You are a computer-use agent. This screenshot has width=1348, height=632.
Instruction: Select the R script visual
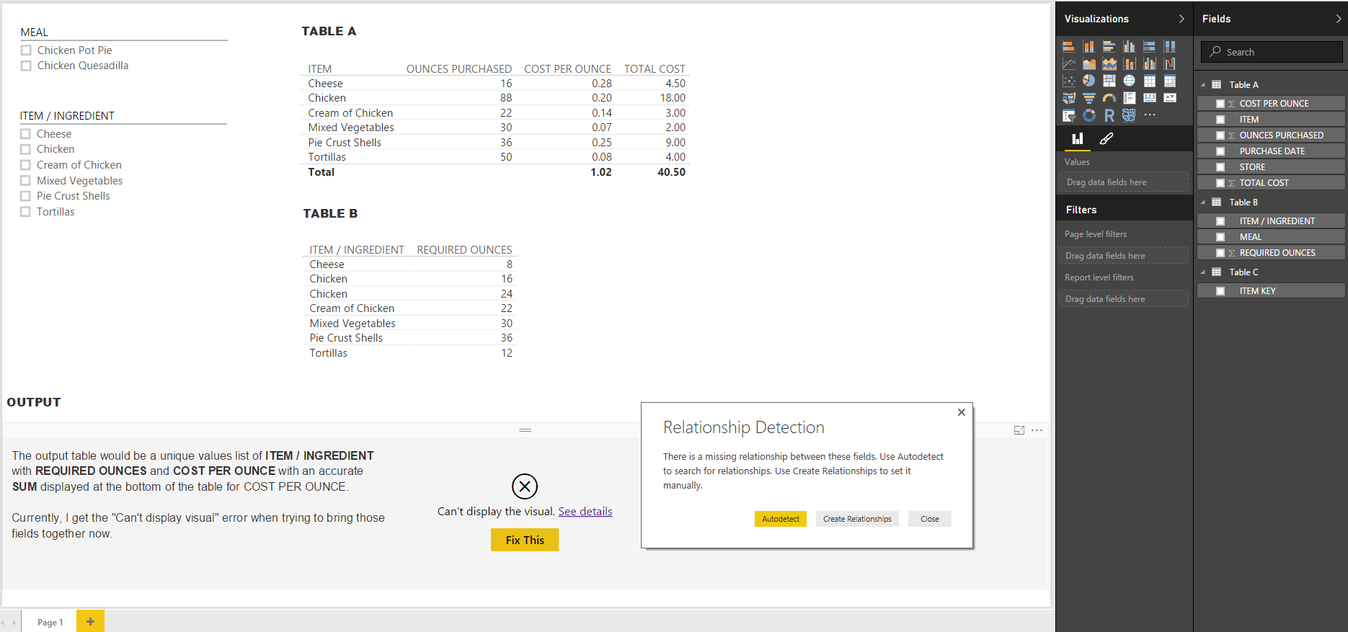pyautogui.click(x=1109, y=115)
